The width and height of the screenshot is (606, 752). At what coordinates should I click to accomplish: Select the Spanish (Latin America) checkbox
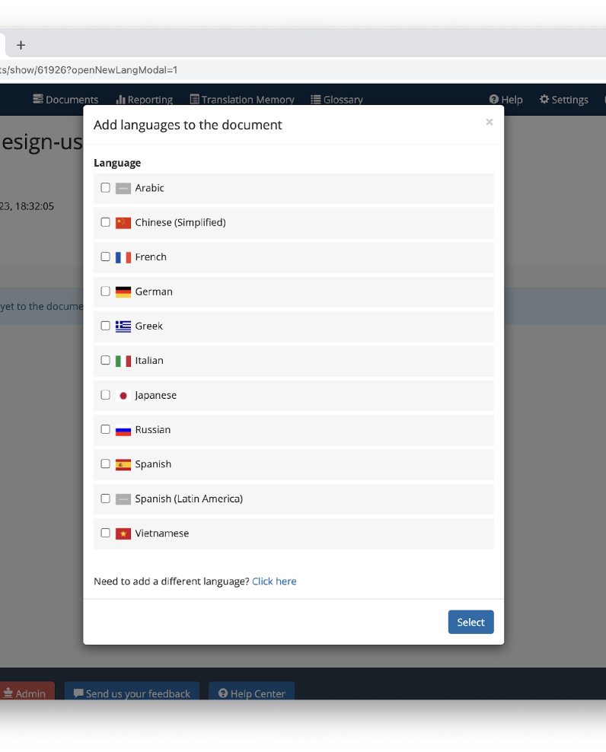[x=106, y=499]
